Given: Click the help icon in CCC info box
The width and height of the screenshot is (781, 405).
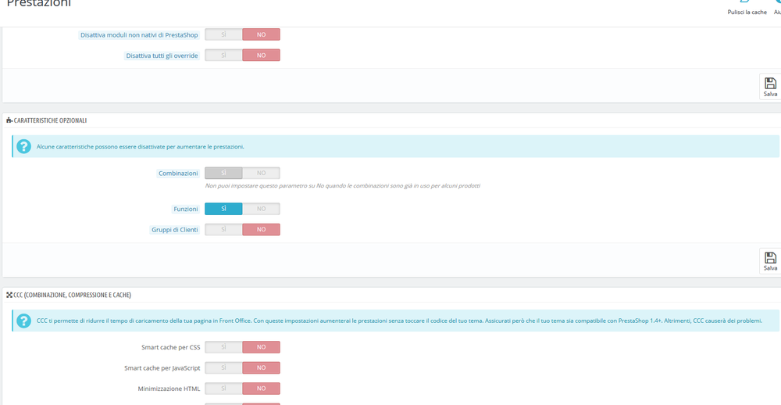Looking at the screenshot, I should click(23, 321).
